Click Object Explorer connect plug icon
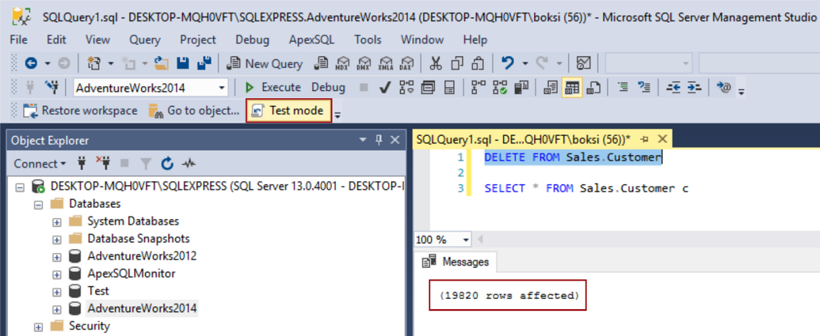 [x=83, y=164]
